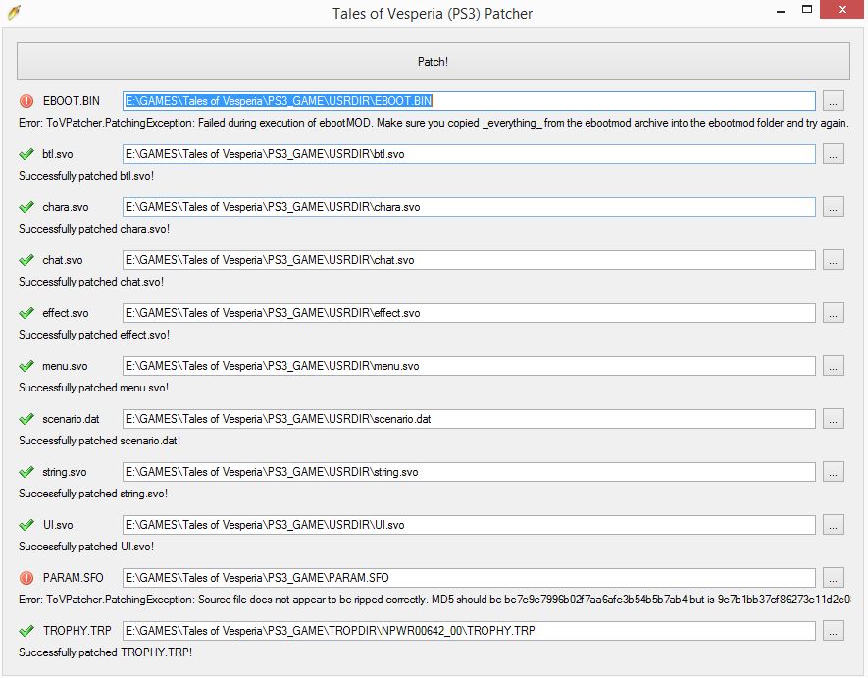Click the browse button for UI.svo
Viewport: 868px width, 678px height.
click(833, 525)
